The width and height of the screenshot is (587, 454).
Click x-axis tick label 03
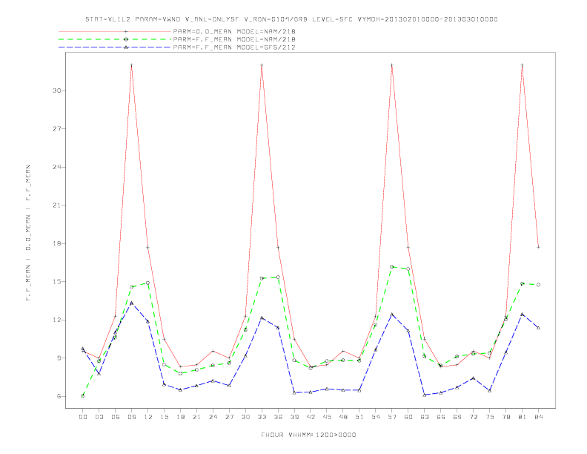tap(99, 417)
